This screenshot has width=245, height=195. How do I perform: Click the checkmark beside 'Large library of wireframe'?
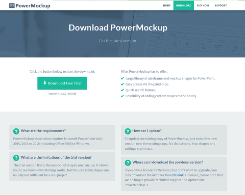[x=122, y=79]
